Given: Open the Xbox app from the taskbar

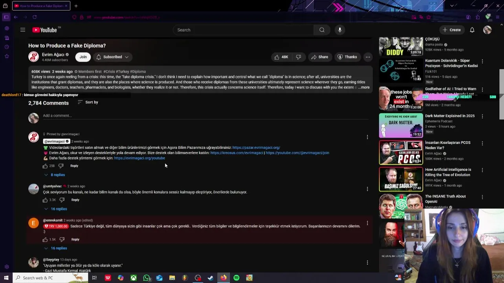Looking at the screenshot, I should tap(134, 278).
